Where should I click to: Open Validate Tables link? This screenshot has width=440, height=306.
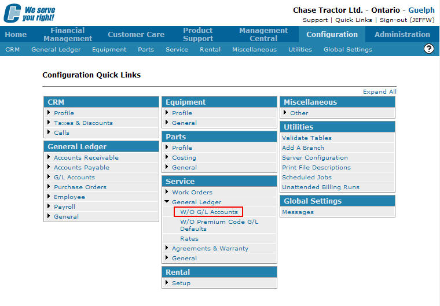click(x=307, y=138)
